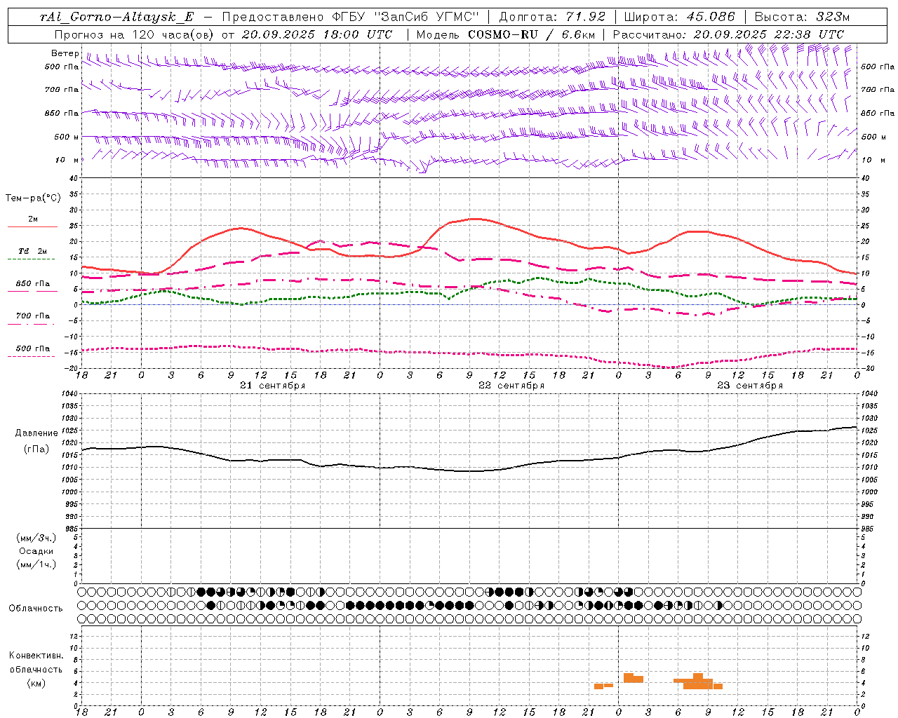Select the Широта: 45.086 value
This screenshot has height=718, width=898.
click(x=680, y=17)
